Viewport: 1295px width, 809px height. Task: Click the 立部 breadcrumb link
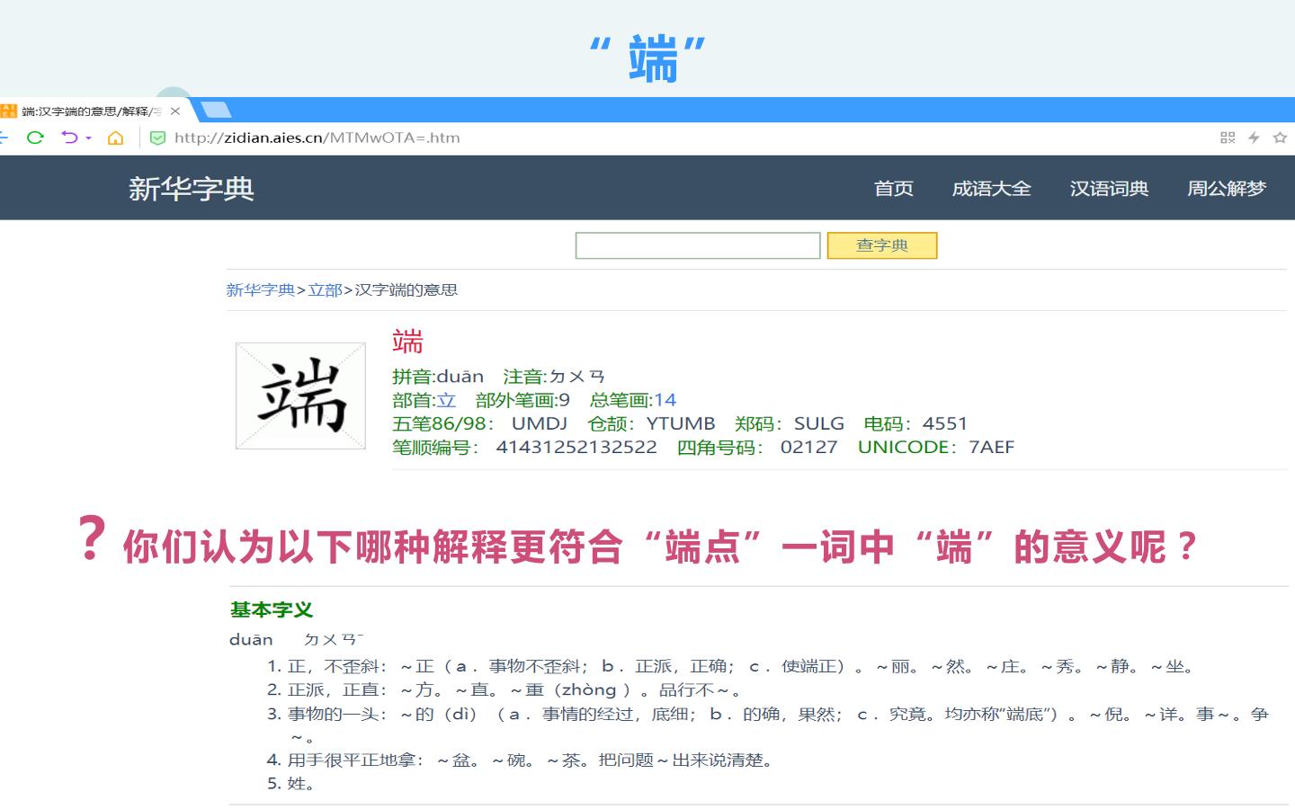tap(325, 289)
